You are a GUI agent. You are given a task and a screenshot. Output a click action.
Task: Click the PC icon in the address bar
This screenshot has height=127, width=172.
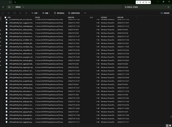point(9,7)
